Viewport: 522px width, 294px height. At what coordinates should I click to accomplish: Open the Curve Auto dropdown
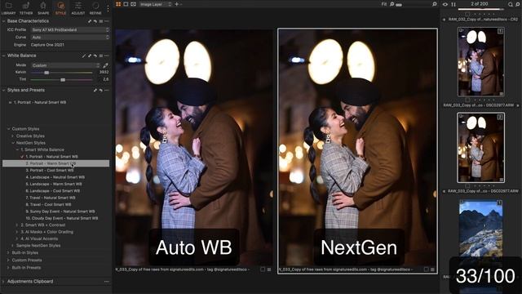[70, 38]
